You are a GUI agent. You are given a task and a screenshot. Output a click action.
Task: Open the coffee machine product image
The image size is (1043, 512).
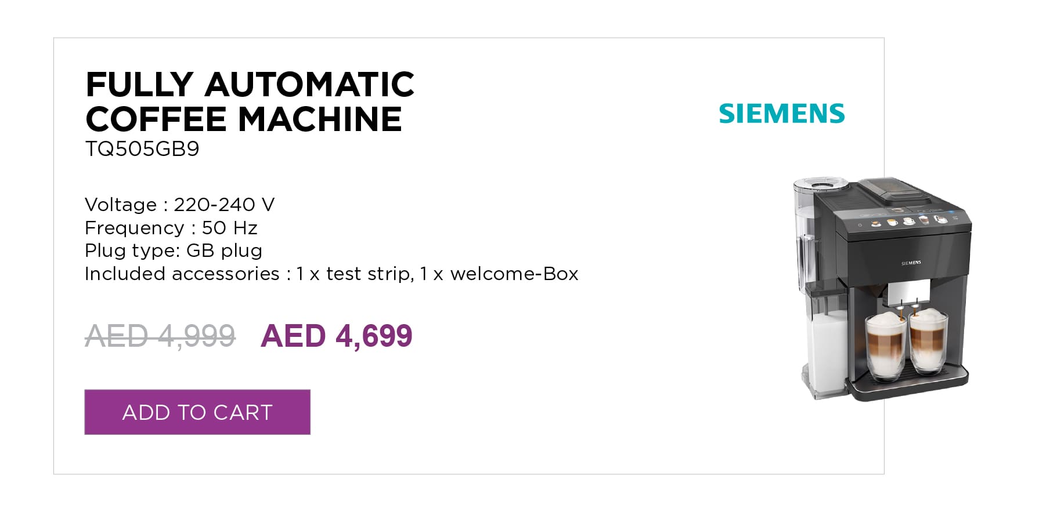click(x=882, y=289)
